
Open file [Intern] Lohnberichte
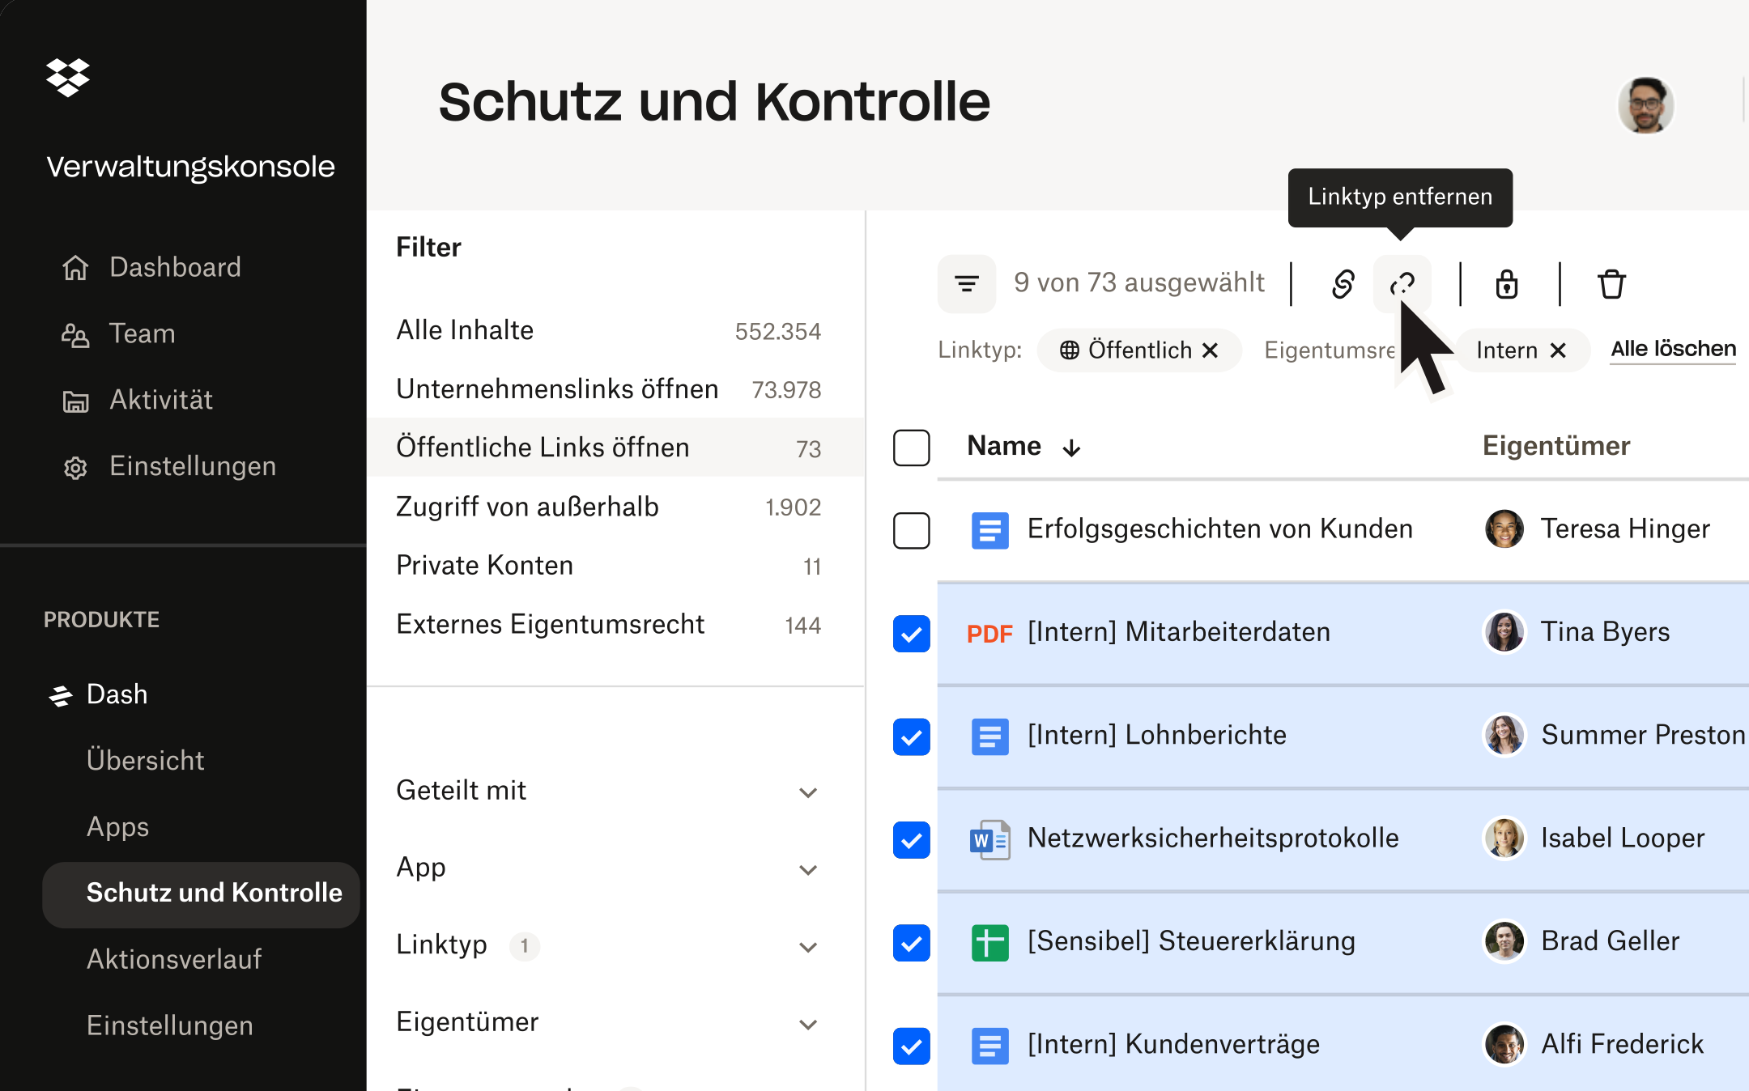1157,735
